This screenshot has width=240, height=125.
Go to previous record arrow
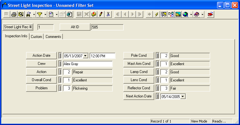(125, 14)
